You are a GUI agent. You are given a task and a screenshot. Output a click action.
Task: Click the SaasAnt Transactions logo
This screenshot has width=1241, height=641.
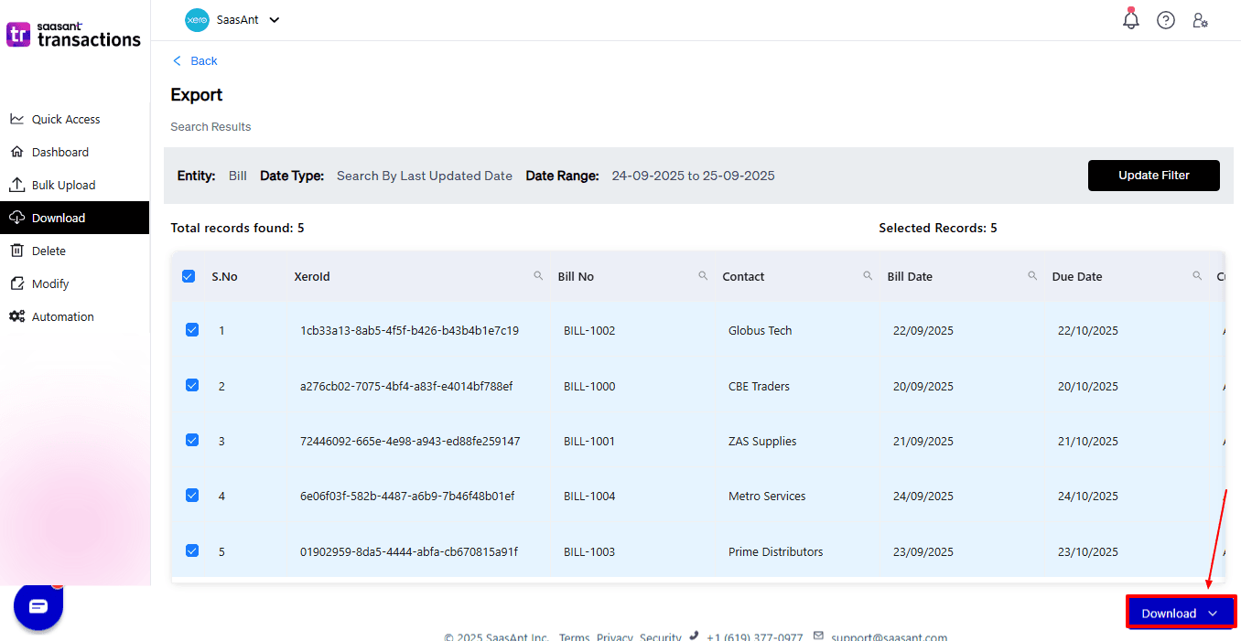74,35
